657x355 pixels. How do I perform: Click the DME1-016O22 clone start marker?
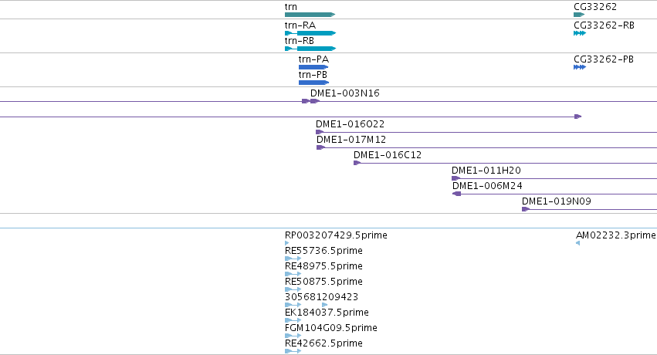click(320, 132)
